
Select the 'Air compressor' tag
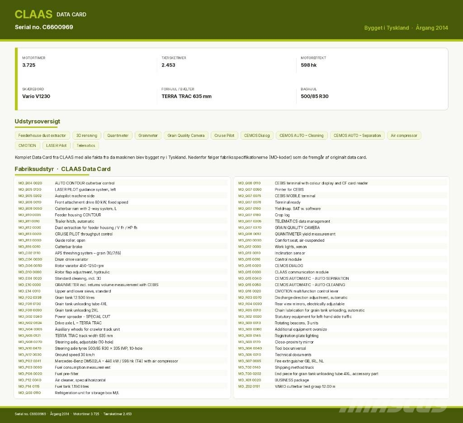(x=404, y=136)
